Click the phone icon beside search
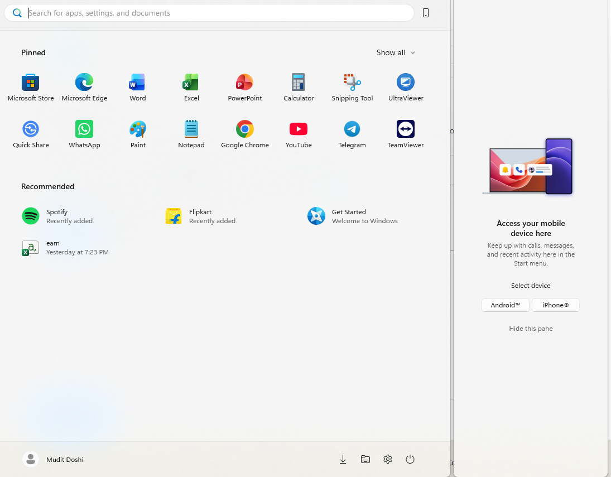The width and height of the screenshot is (611, 477). pyautogui.click(x=426, y=13)
